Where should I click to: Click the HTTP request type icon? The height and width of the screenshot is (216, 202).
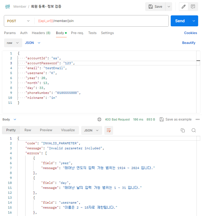click(8, 7)
